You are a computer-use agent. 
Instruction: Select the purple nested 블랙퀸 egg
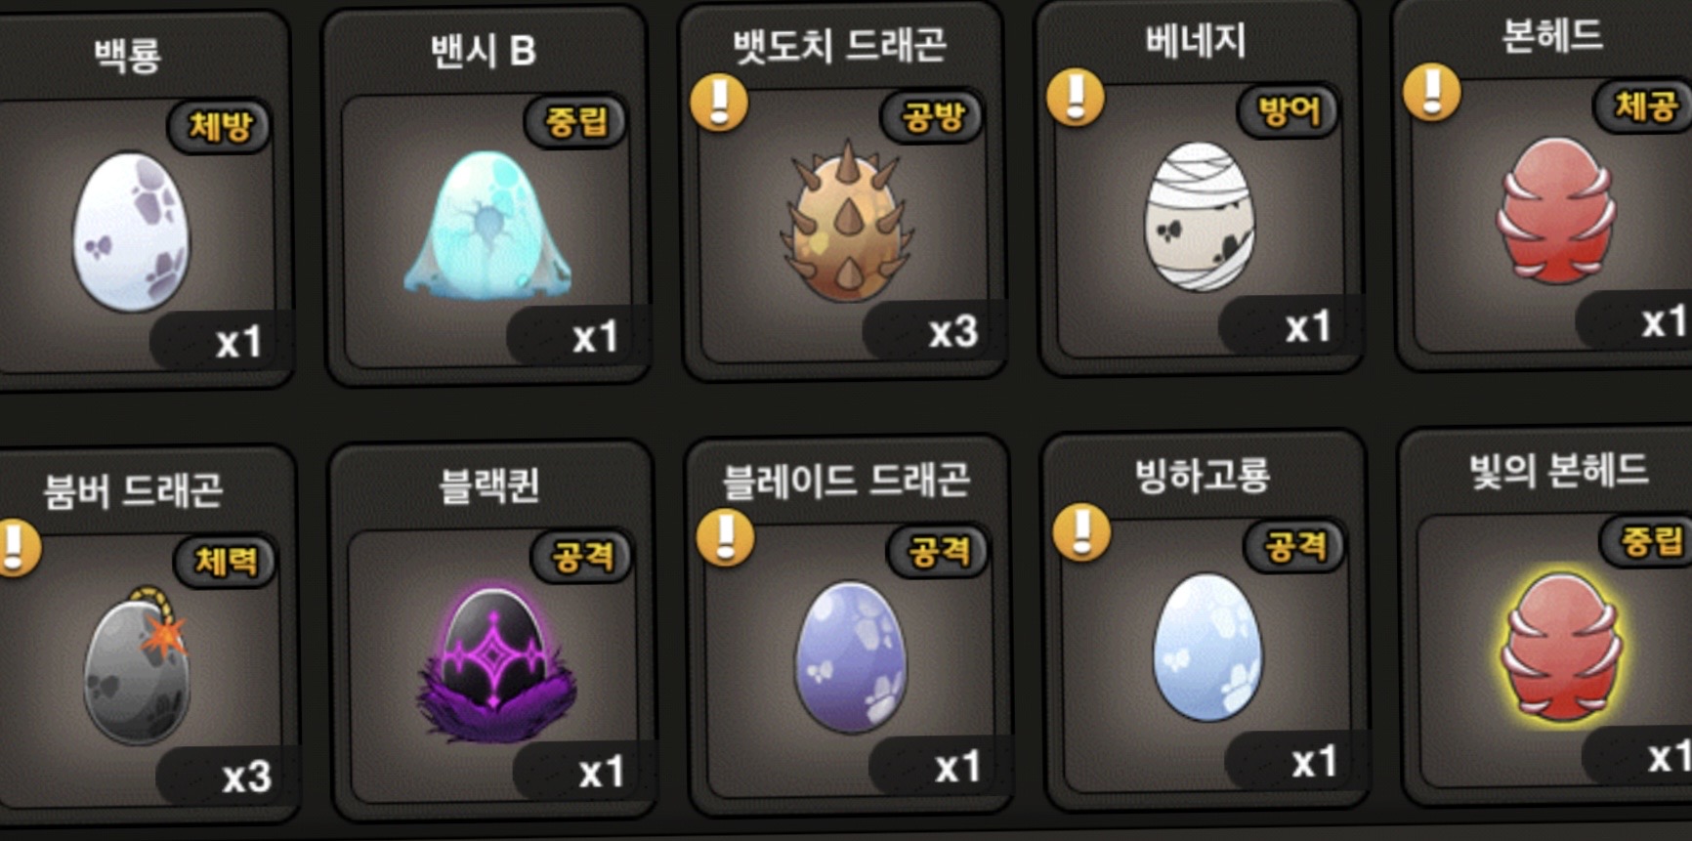(x=496, y=660)
